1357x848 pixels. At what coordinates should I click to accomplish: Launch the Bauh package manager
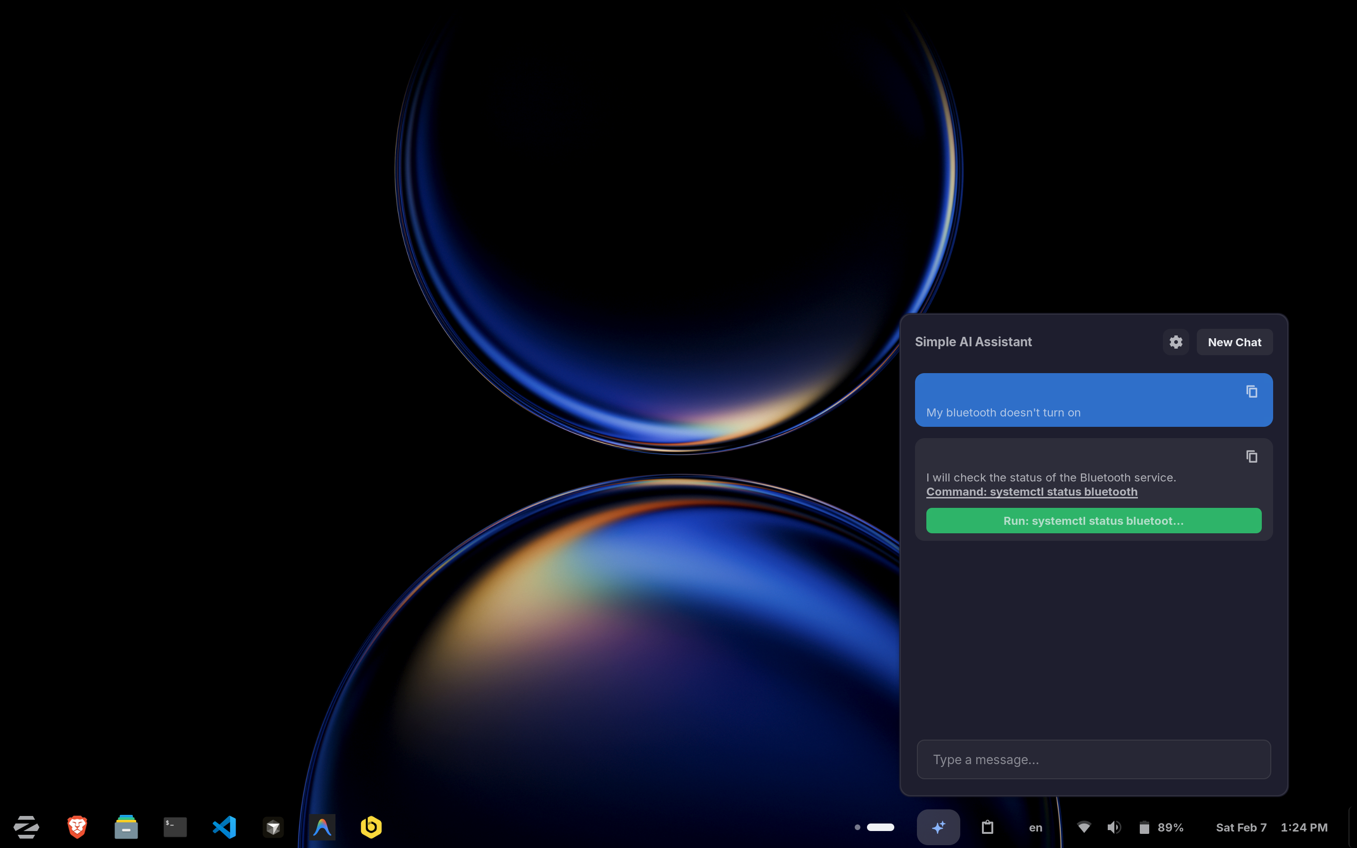coord(371,827)
